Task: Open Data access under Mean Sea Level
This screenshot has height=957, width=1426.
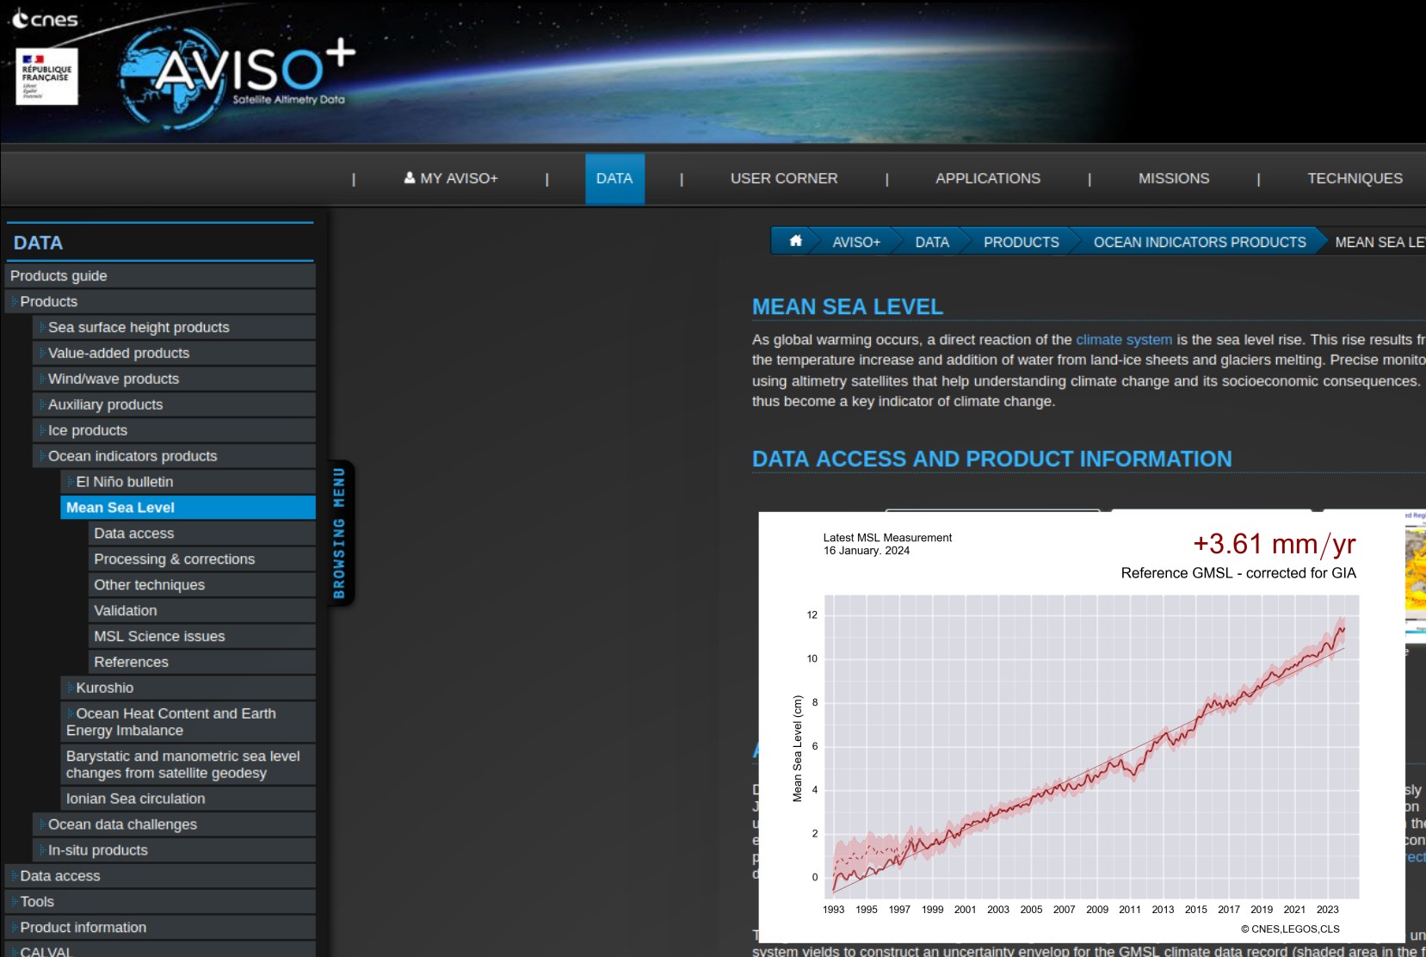Action: 201,534
